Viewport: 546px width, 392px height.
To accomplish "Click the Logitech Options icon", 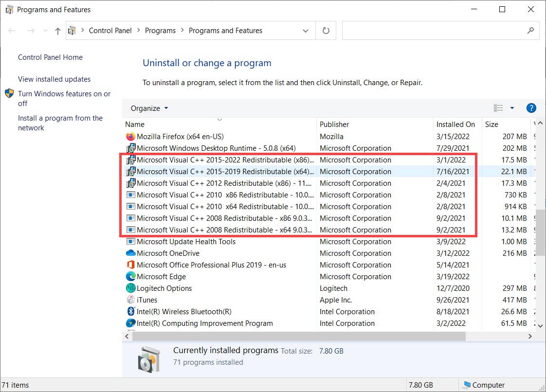I will [x=131, y=288].
